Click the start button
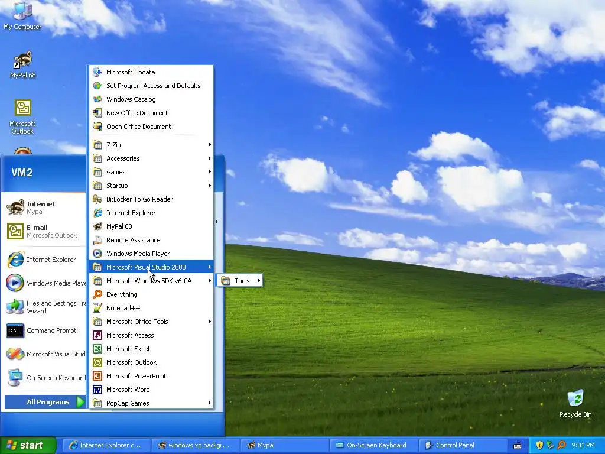Screen dimensions: 605x454 point(28,445)
